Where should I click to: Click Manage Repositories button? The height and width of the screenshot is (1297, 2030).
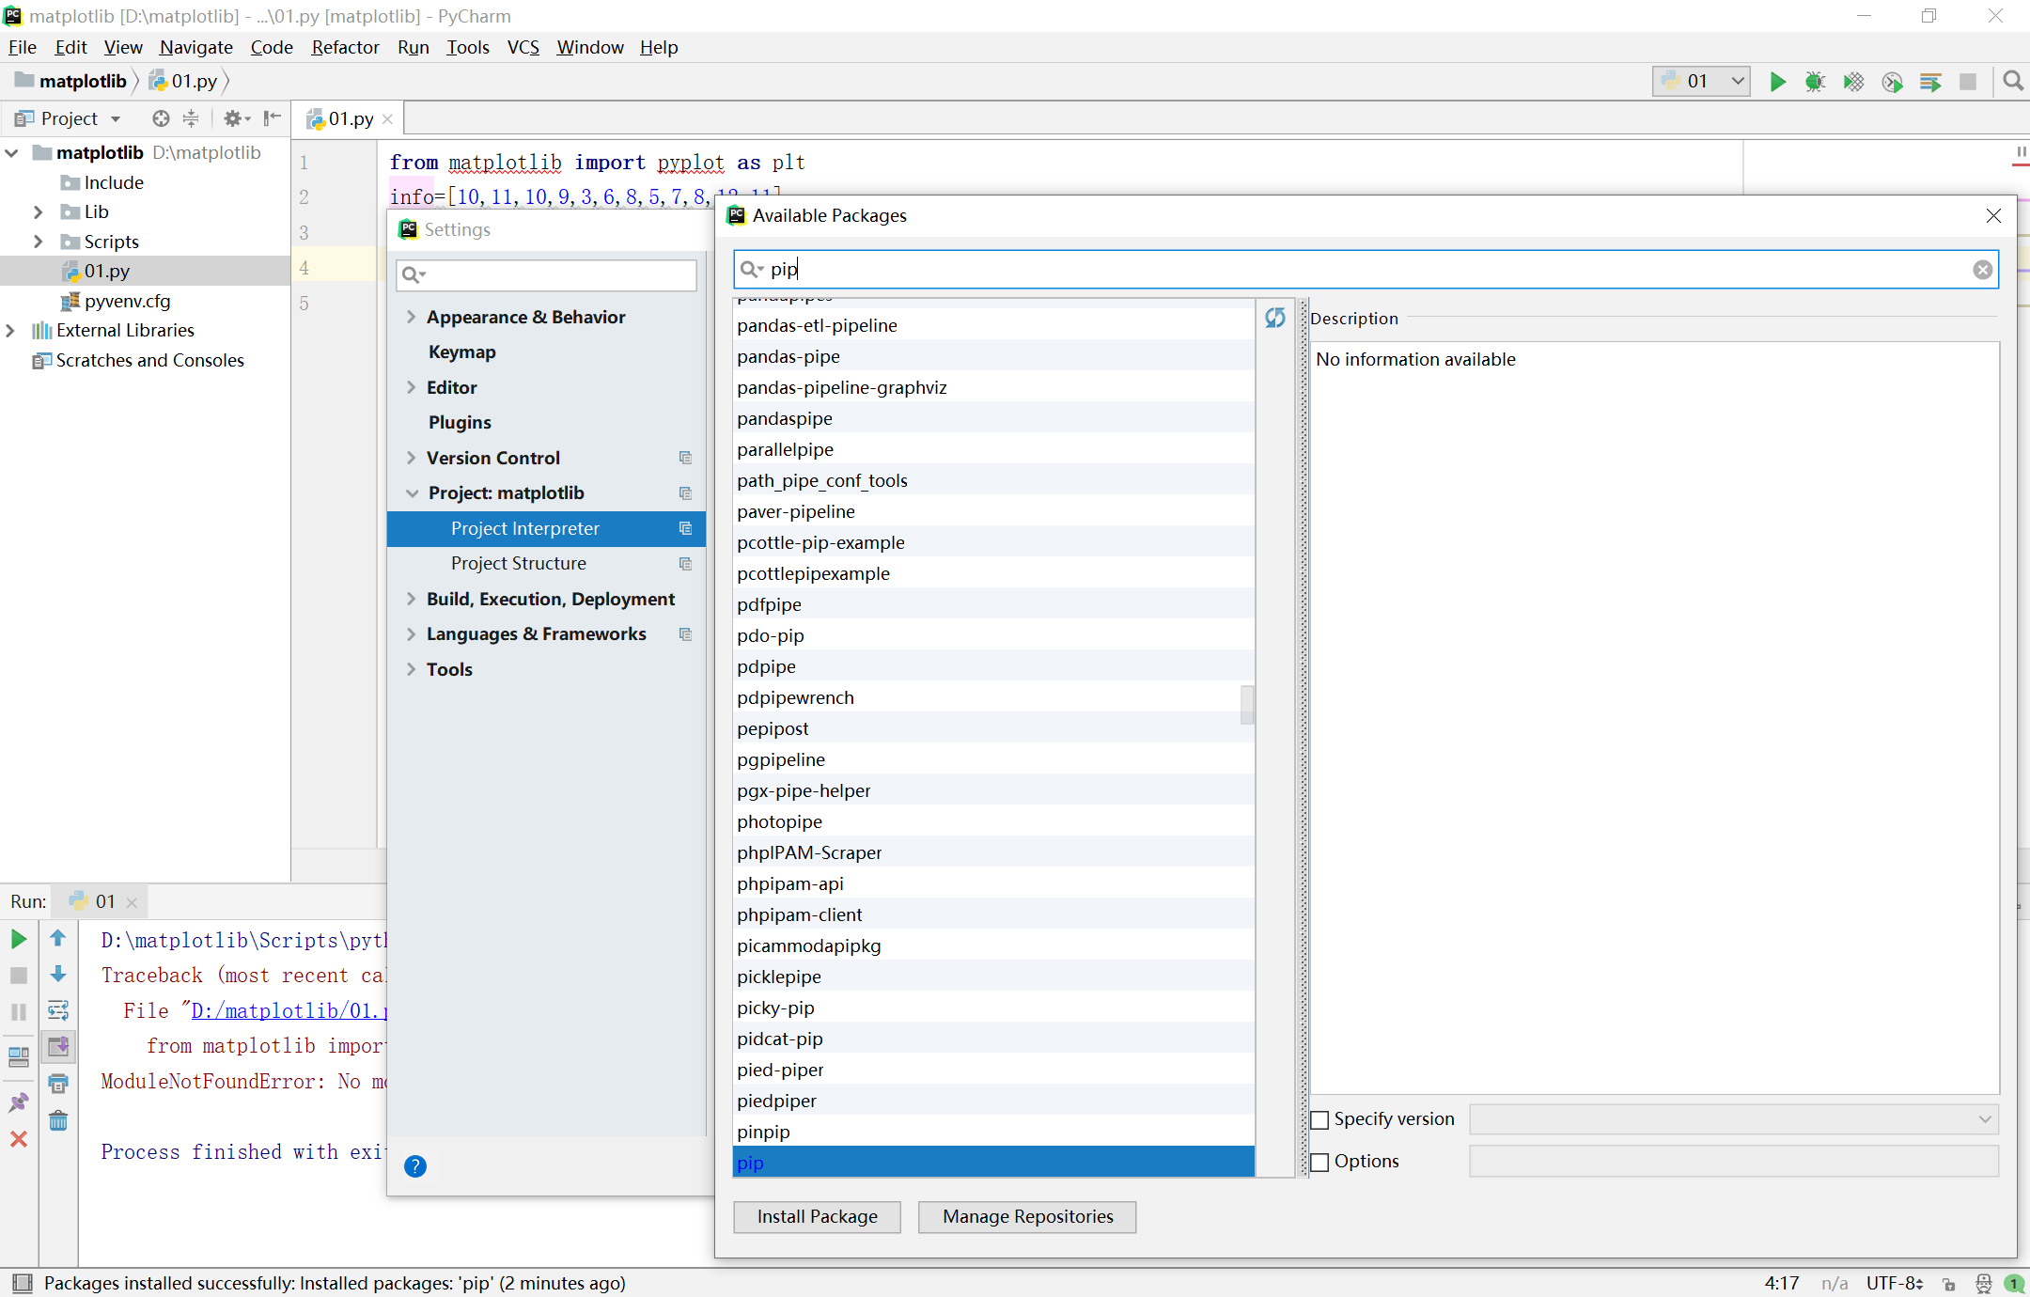pos(1027,1216)
